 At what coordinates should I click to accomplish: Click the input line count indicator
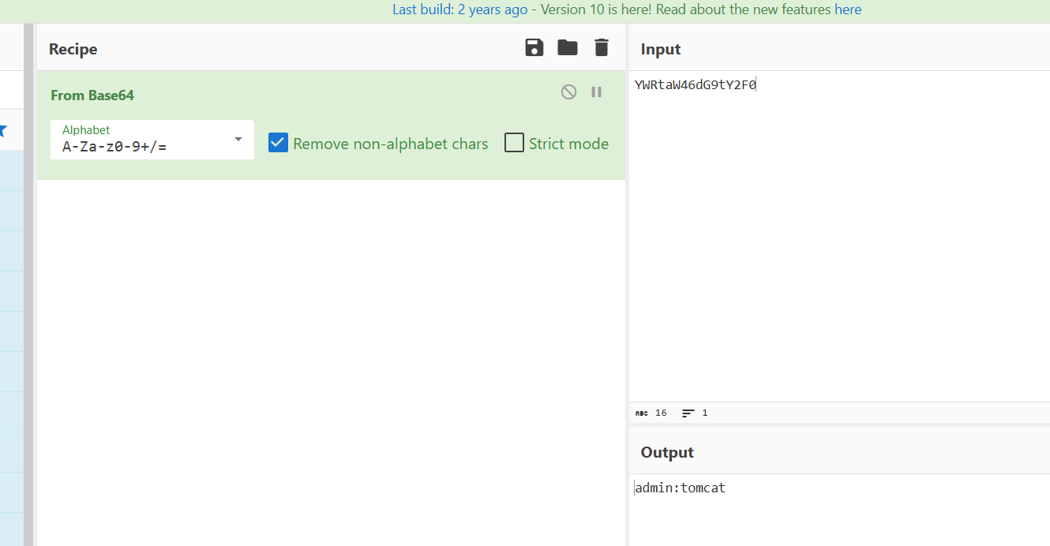pyautogui.click(x=695, y=413)
